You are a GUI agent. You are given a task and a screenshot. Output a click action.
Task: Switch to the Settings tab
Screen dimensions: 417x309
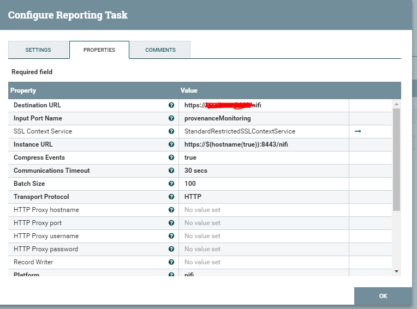pyautogui.click(x=38, y=50)
